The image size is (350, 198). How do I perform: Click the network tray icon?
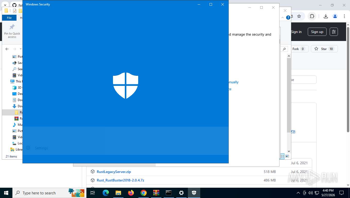(317, 193)
